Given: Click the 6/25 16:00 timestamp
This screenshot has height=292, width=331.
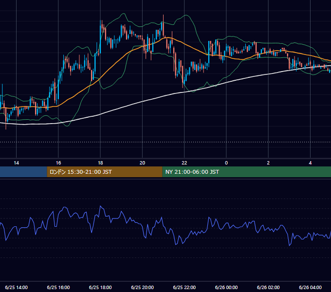Looking at the screenshot, I should click(x=58, y=287).
